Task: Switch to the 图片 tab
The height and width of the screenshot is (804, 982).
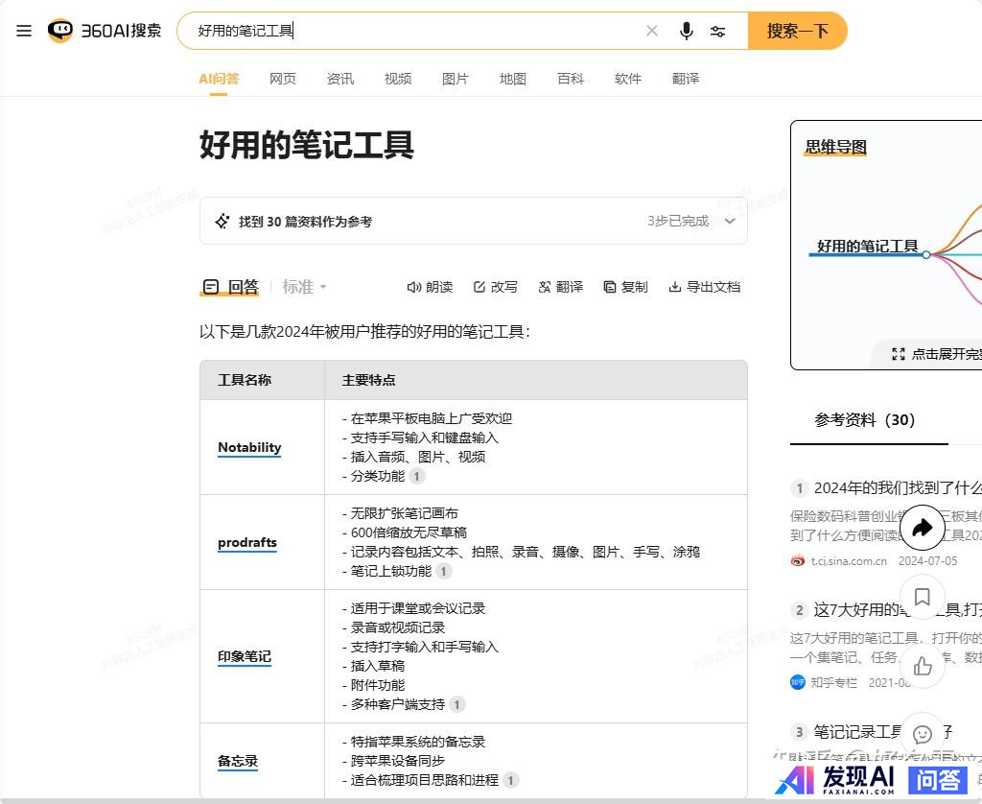Action: [456, 79]
